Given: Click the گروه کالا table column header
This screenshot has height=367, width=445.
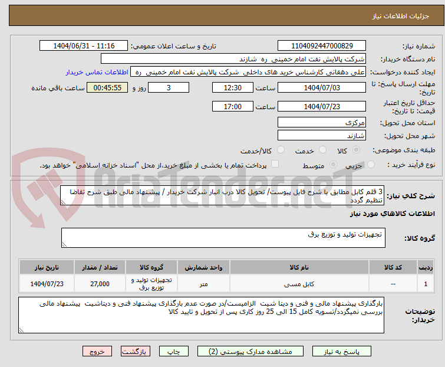Looking at the screenshot, I should [151, 267].
